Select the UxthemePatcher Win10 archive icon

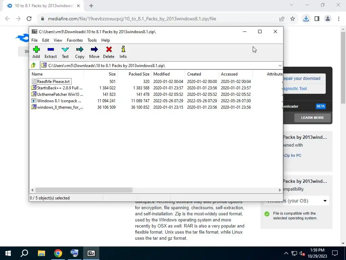tap(33, 94)
